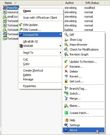Click the Create Patch green icon
This screenshot has height=135, width=110.
pyautogui.click(x=66, y=113)
